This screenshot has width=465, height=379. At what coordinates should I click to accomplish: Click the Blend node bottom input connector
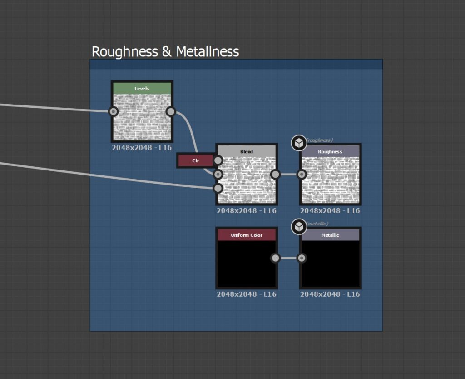(218, 187)
